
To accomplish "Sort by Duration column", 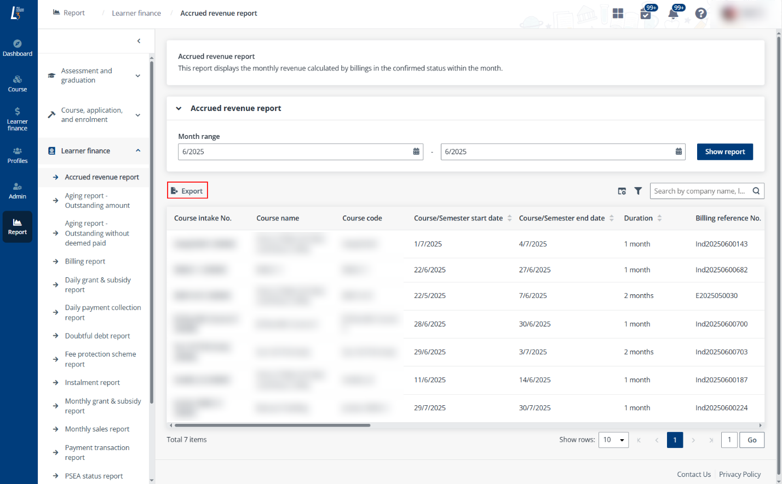I will coord(659,218).
